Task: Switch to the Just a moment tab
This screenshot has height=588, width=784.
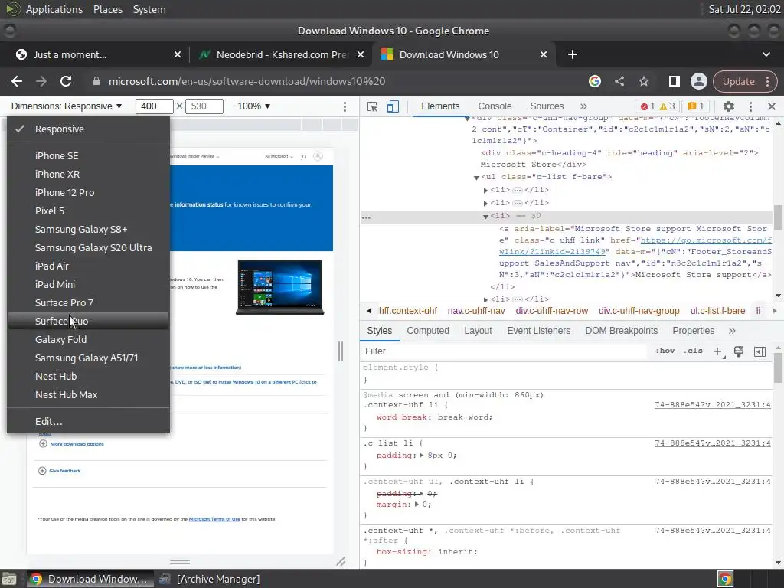Action: tap(97, 54)
